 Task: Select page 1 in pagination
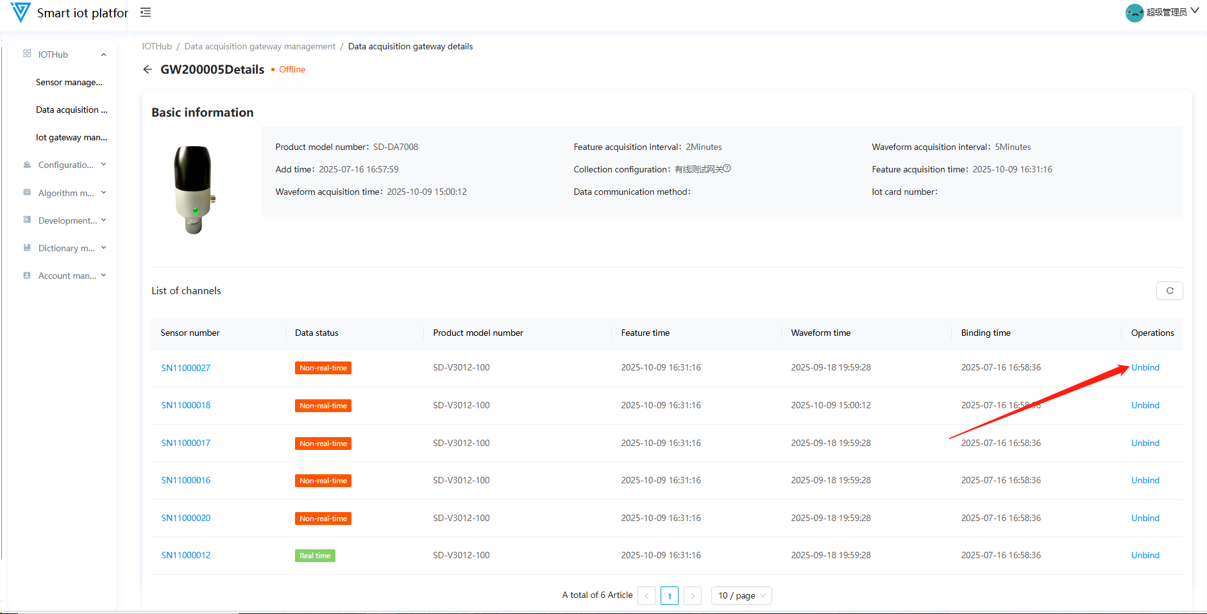(669, 595)
